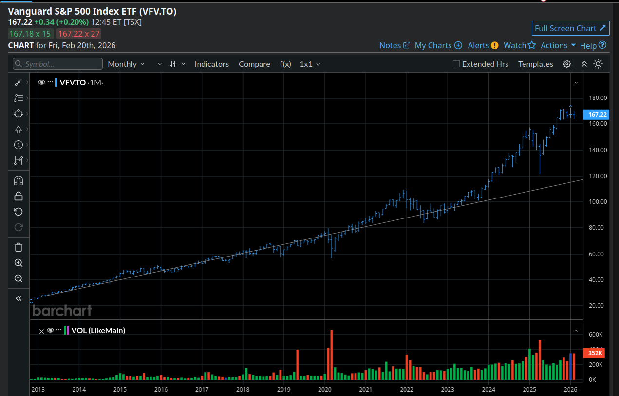Open the Monthly period dropdown
The image size is (619, 396).
point(126,64)
